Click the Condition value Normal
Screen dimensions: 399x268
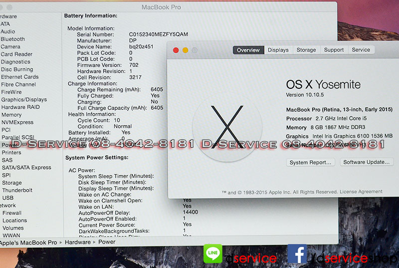point(123,126)
